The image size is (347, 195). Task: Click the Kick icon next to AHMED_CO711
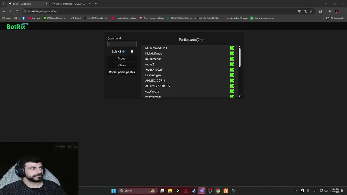tap(232, 80)
